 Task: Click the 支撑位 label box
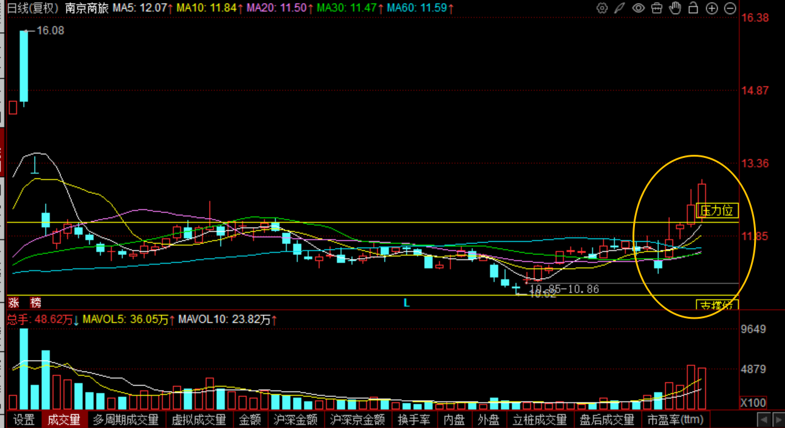coord(717,305)
